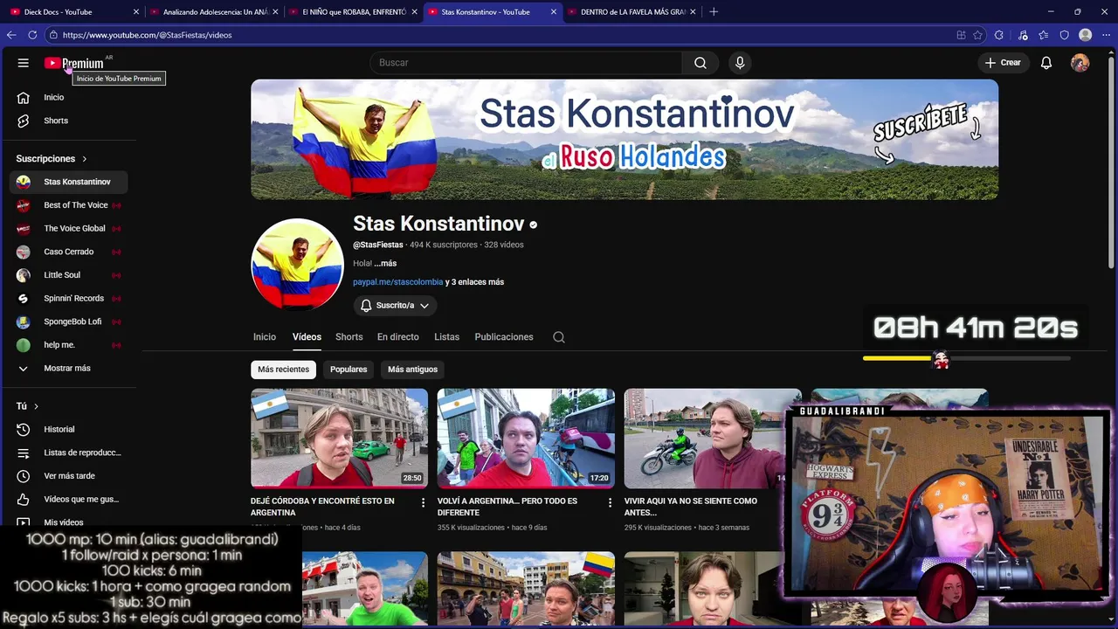The width and height of the screenshot is (1118, 629).
Task: Open y 3 enlaces más links
Action: [x=474, y=282]
